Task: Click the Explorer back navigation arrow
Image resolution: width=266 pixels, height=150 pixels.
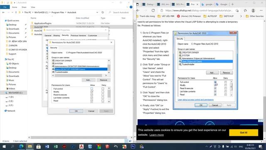Action: coord(3,12)
